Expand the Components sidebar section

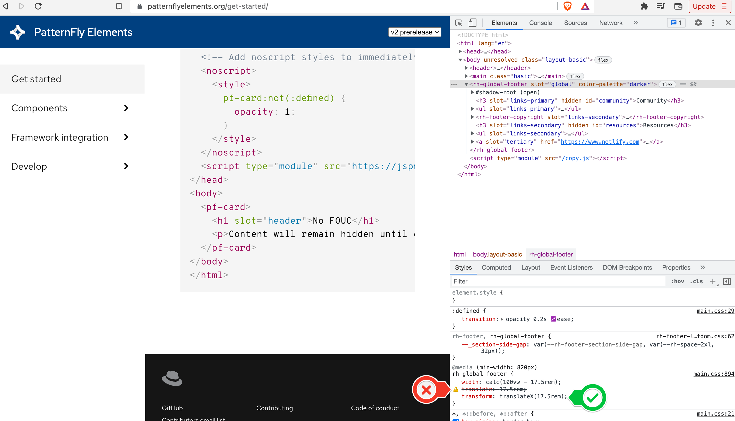[x=126, y=108]
